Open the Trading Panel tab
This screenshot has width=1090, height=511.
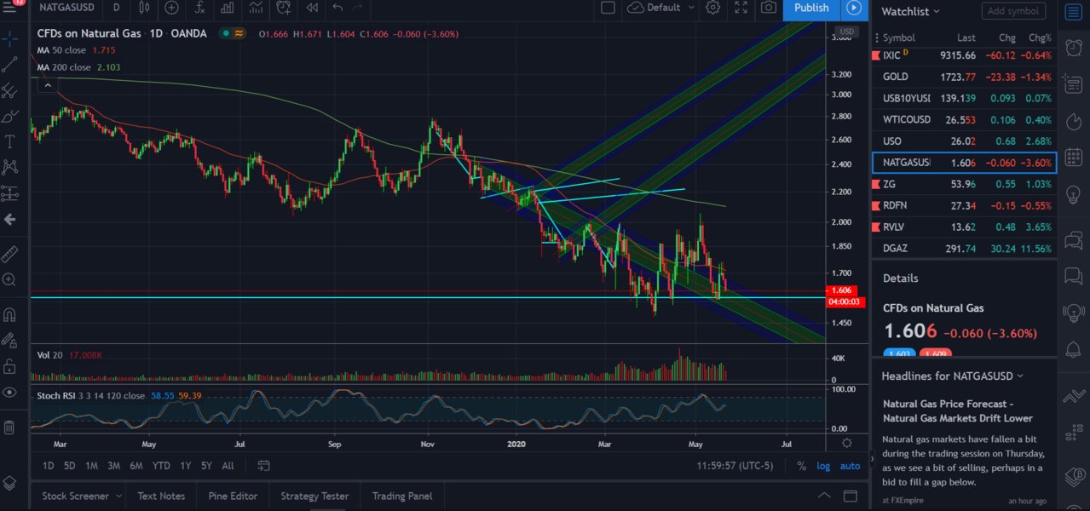tap(402, 496)
